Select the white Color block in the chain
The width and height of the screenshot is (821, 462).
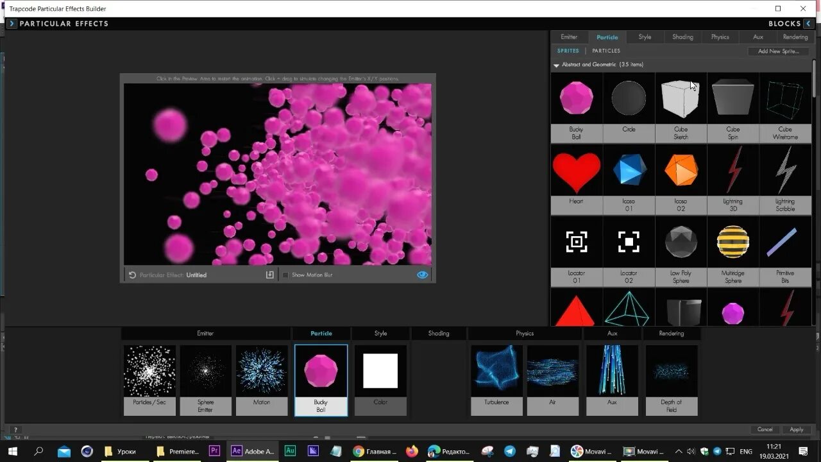(380, 380)
